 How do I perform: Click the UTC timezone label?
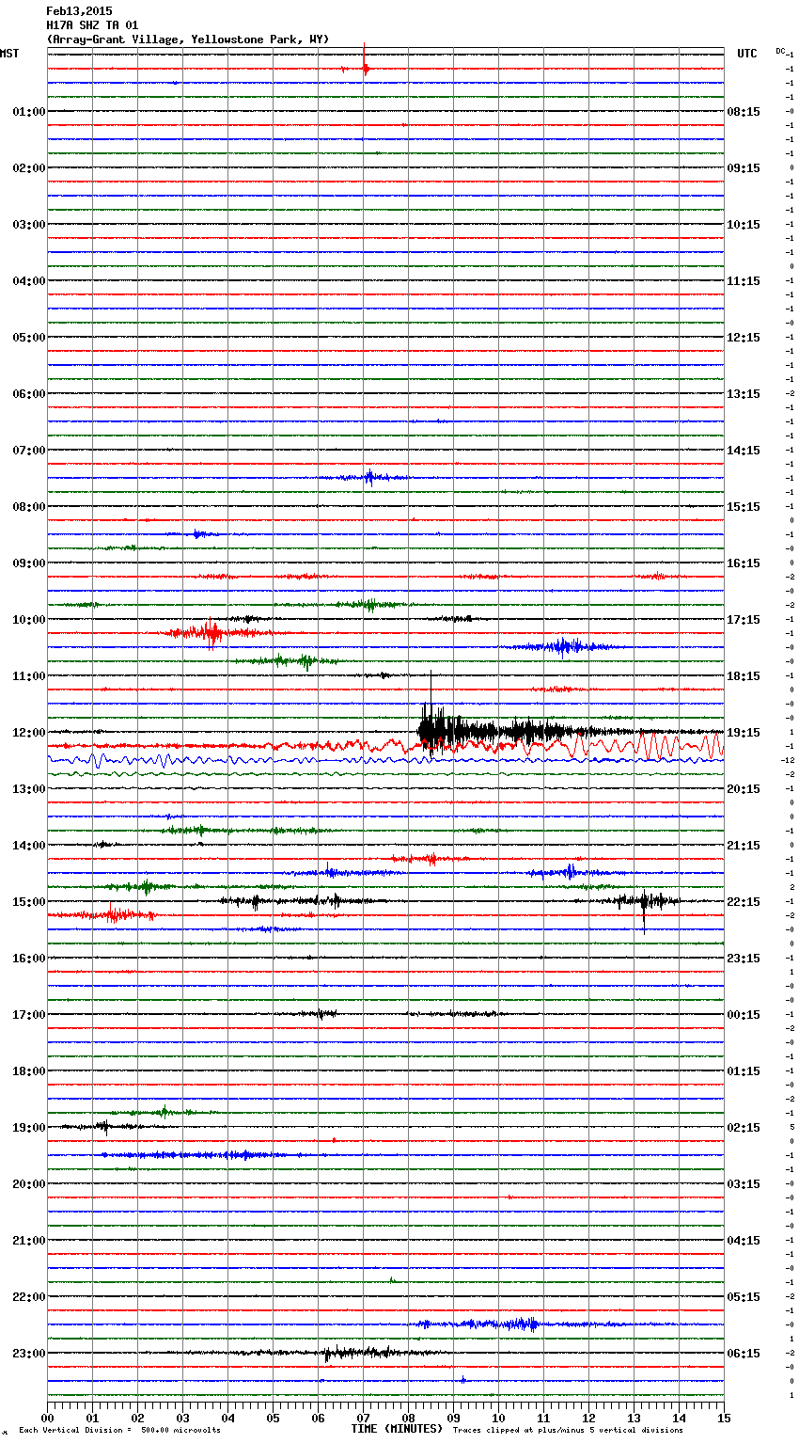[x=746, y=54]
